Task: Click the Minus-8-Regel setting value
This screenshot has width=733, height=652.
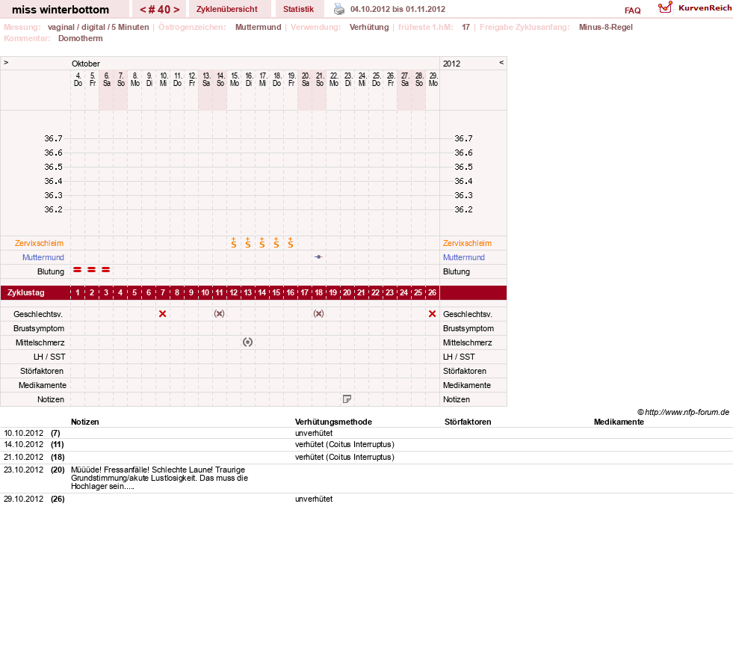Action: click(605, 27)
